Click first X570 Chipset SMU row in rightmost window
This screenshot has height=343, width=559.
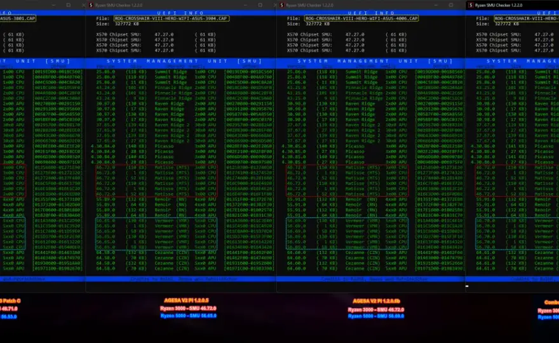517,34
